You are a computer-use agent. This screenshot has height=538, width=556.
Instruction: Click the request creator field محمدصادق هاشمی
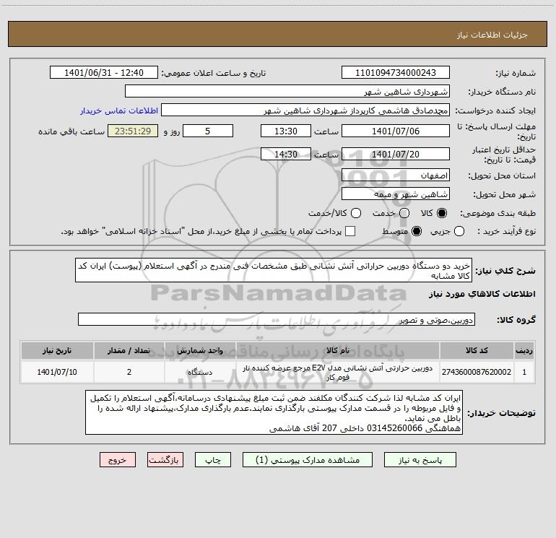(305, 110)
